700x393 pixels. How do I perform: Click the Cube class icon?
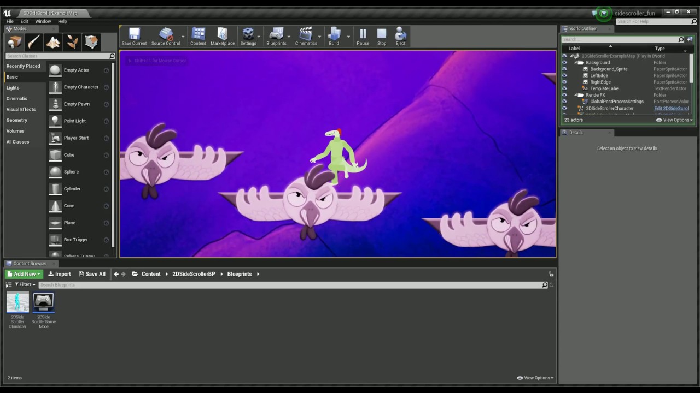click(55, 154)
